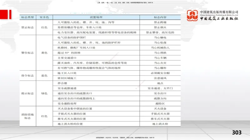
Task: Click the 禁止跨越 cell
Action: click(160, 22)
